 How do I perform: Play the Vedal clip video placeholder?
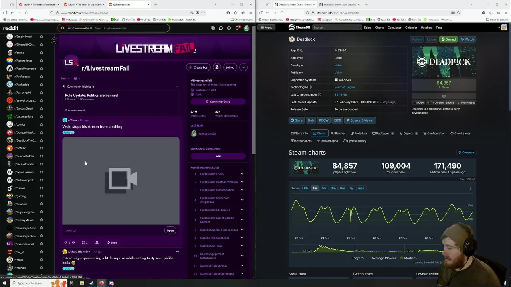point(121,181)
